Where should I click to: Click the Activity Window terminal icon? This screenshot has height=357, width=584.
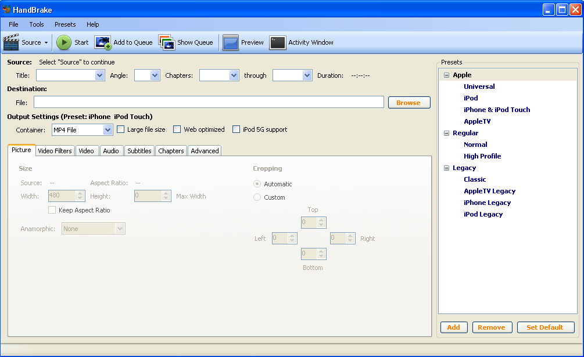tap(278, 42)
